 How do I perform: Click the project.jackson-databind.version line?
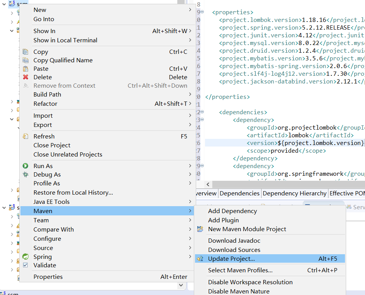[x=292, y=81]
